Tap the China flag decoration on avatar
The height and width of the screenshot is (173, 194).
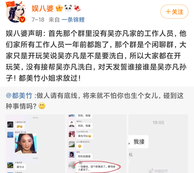(10, 5)
